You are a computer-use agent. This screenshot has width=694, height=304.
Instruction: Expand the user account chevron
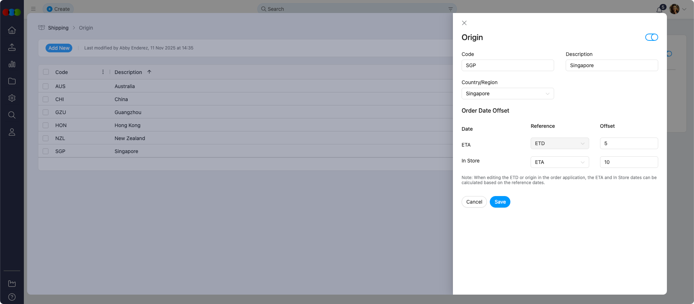[x=684, y=9]
